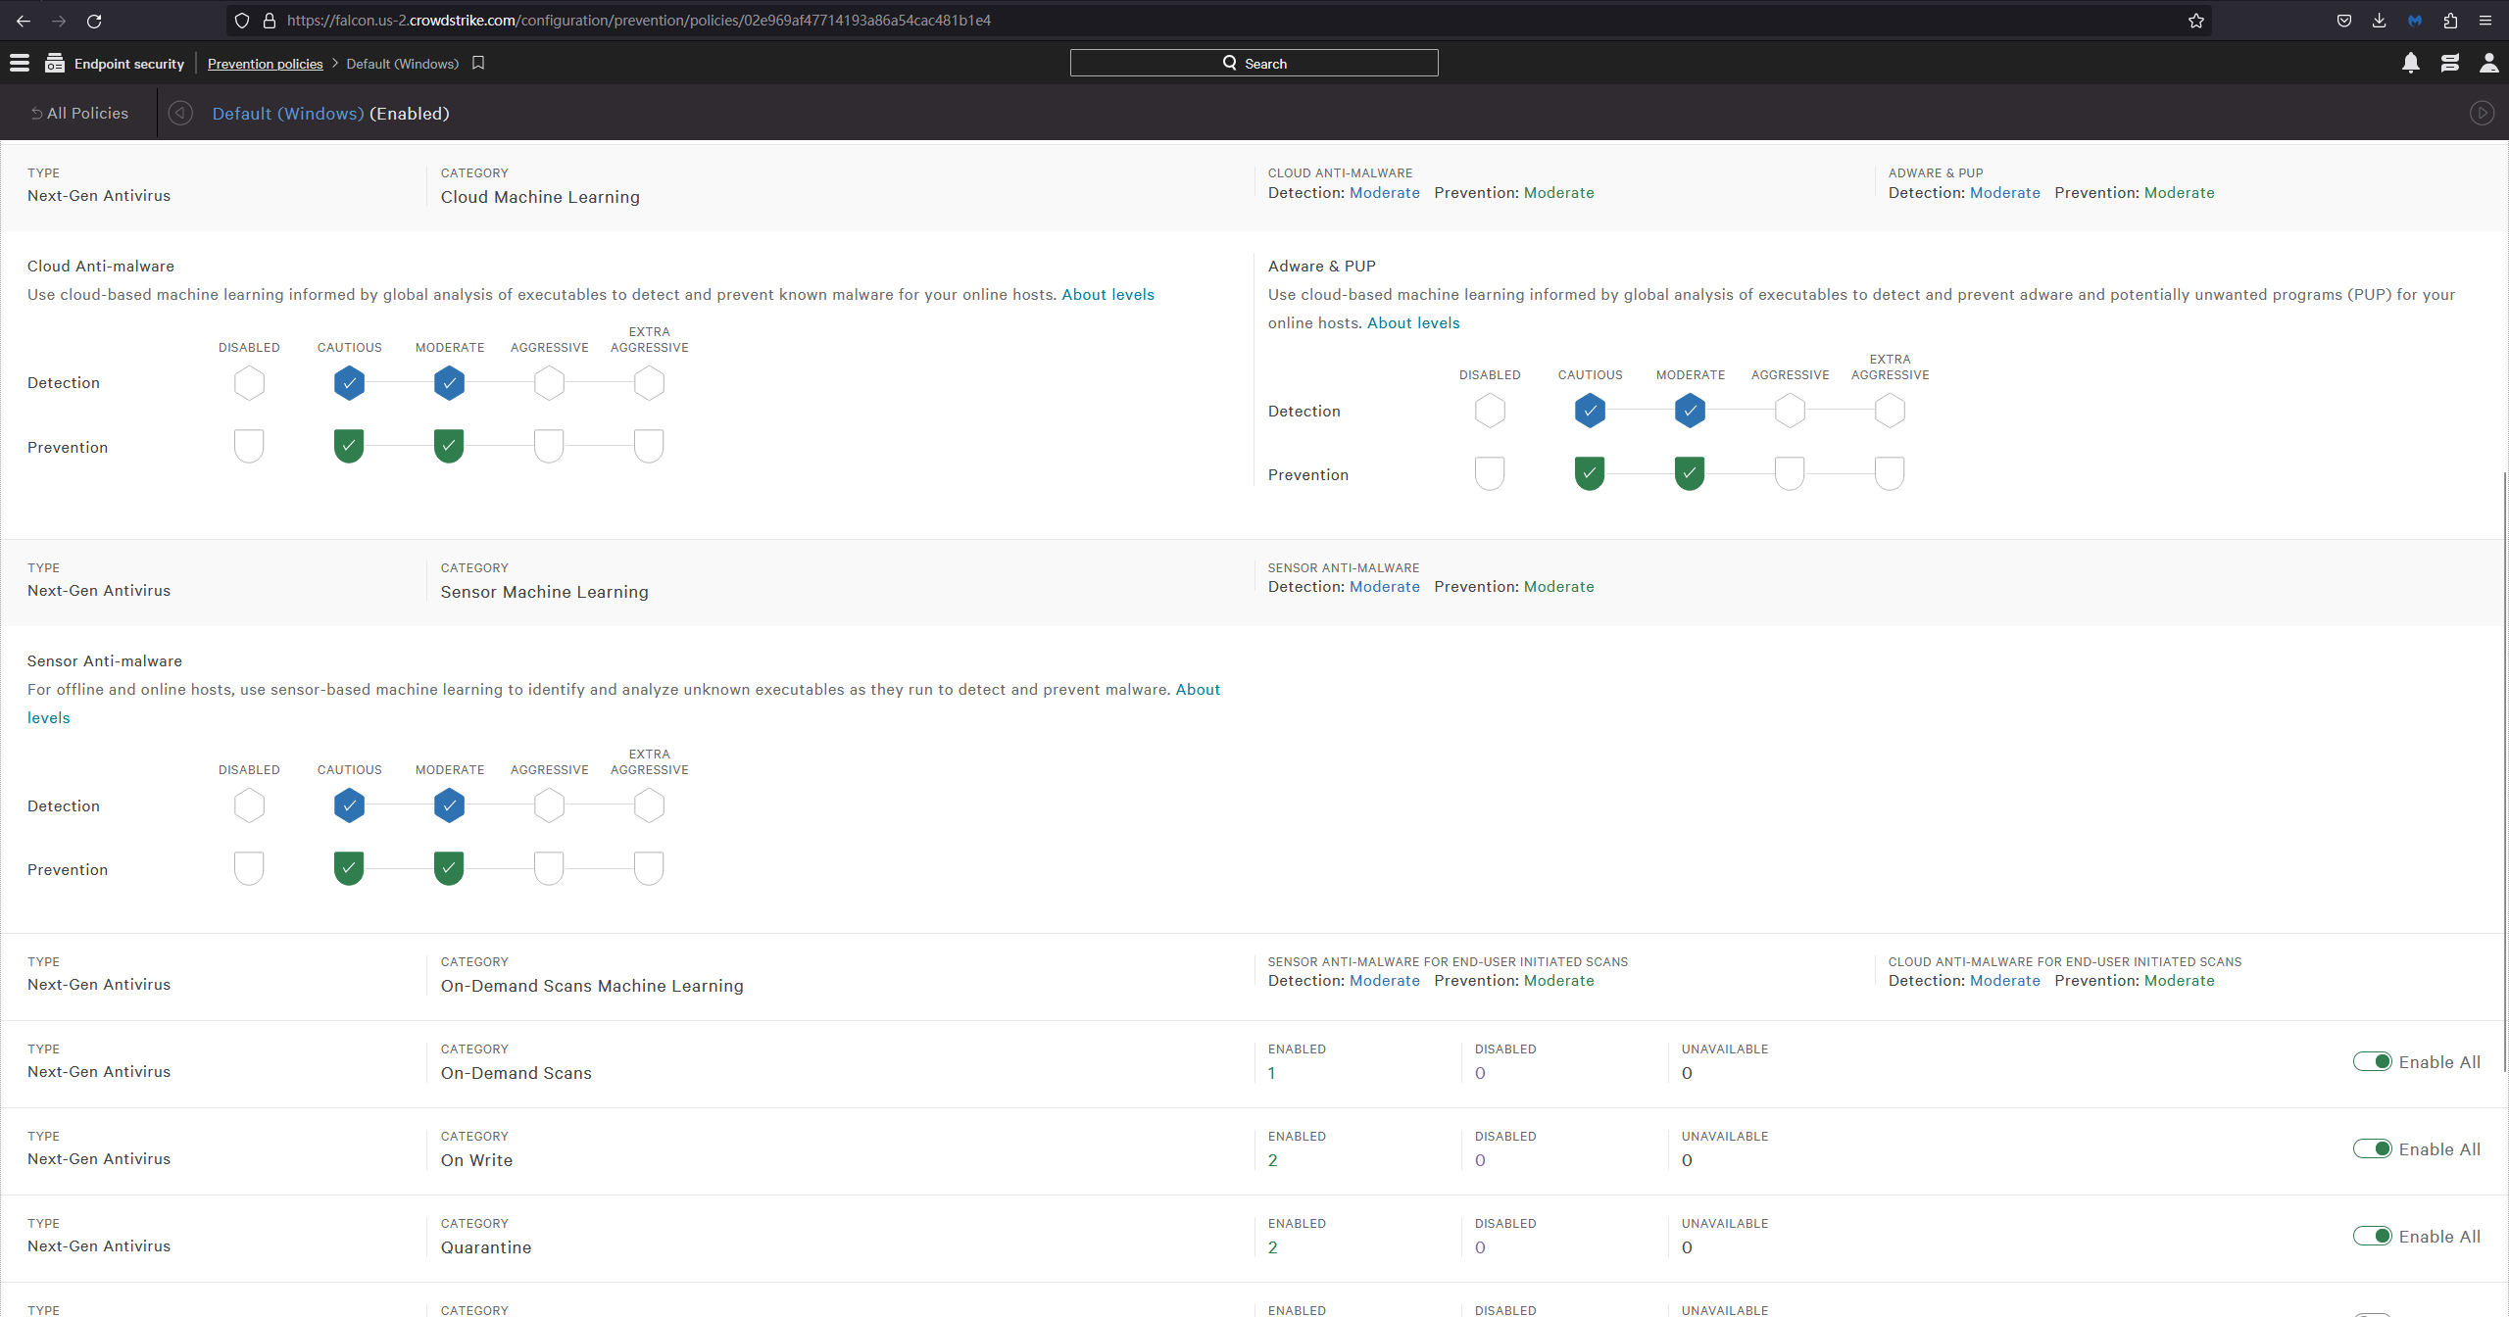Image resolution: width=2509 pixels, height=1317 pixels.
Task: Bookmark the Default (Windows) page
Action: point(478,63)
